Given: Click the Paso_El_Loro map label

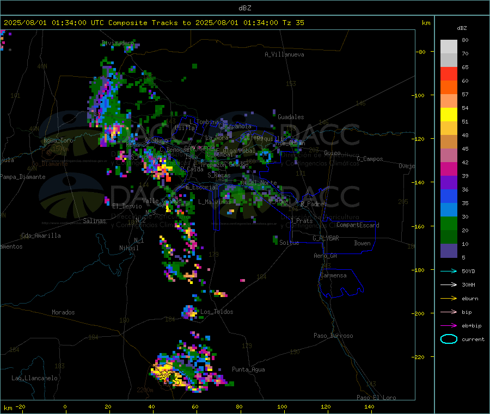Looking at the screenshot, I should [376, 398].
